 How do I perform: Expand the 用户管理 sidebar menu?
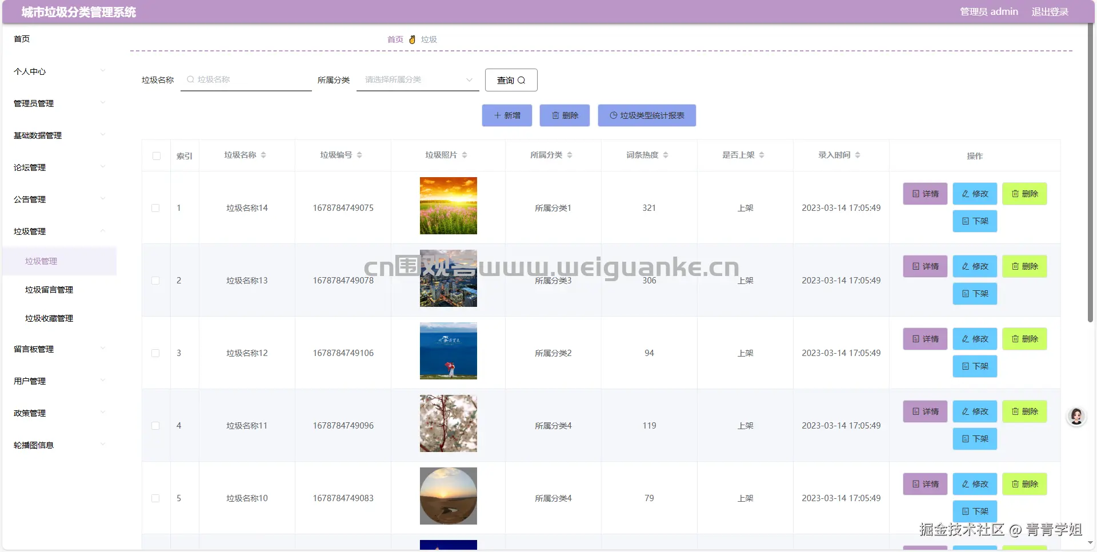(x=59, y=381)
